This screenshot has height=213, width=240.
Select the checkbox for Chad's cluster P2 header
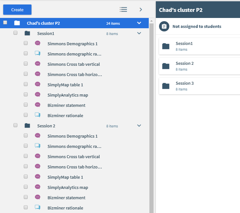pyautogui.click(x=5, y=22)
